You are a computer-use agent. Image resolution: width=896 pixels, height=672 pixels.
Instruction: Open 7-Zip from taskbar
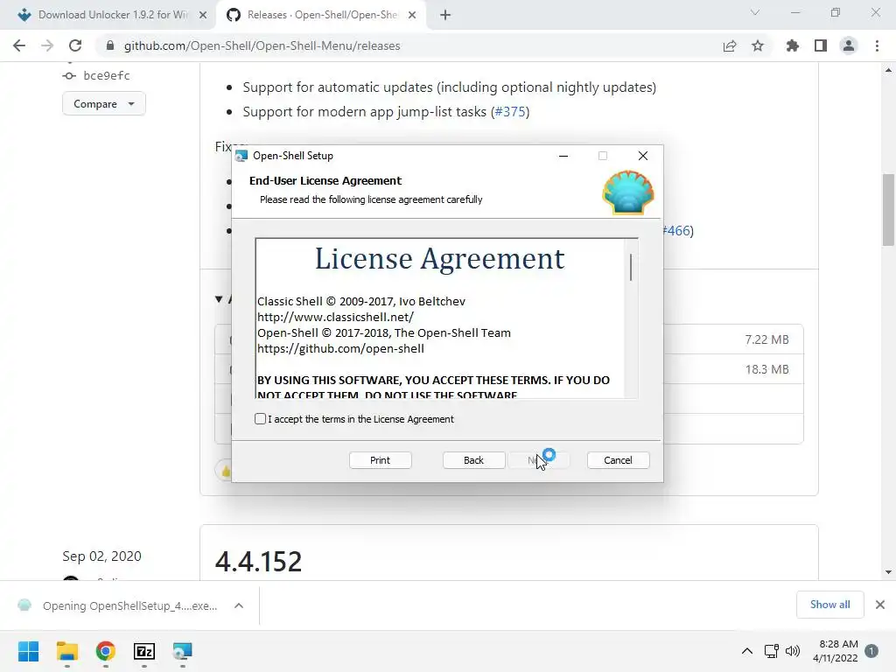(144, 651)
